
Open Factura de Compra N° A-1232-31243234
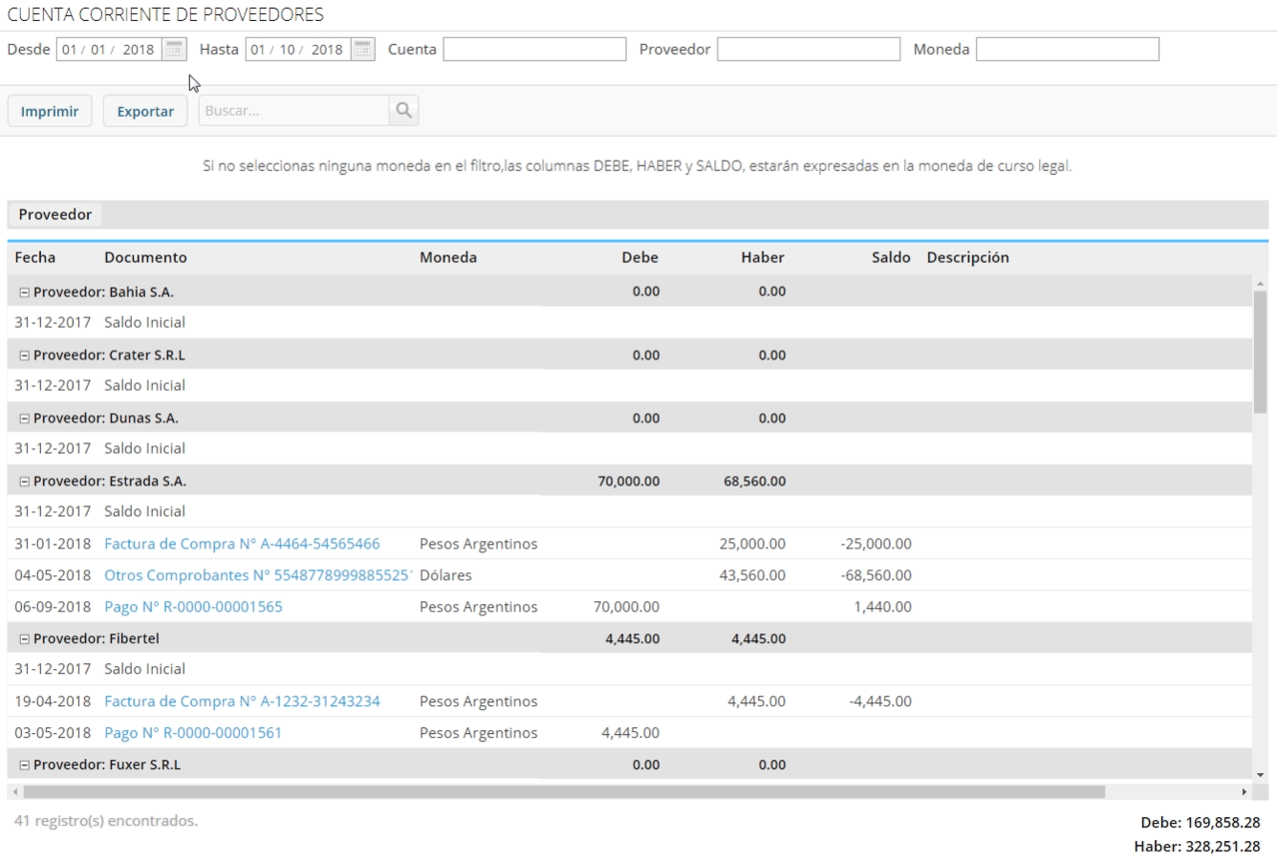coord(242,701)
